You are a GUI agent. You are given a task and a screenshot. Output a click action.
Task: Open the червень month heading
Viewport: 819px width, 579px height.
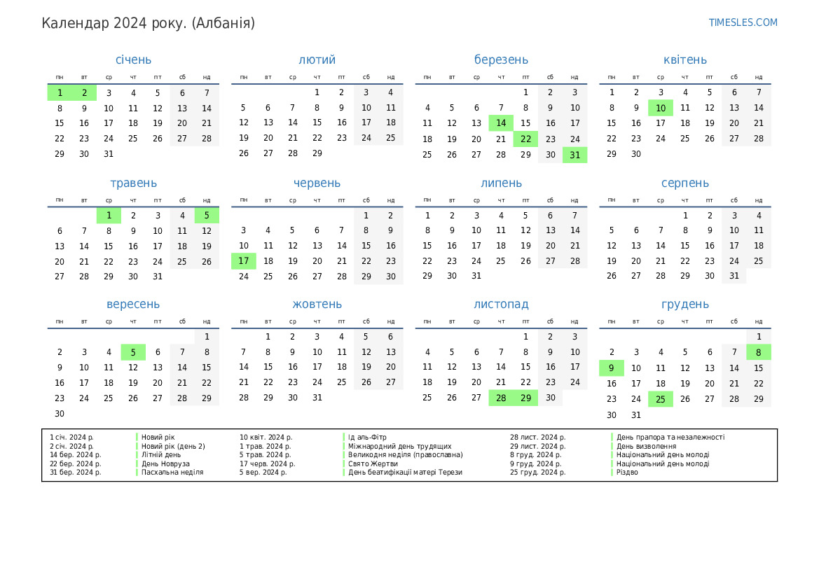(317, 183)
